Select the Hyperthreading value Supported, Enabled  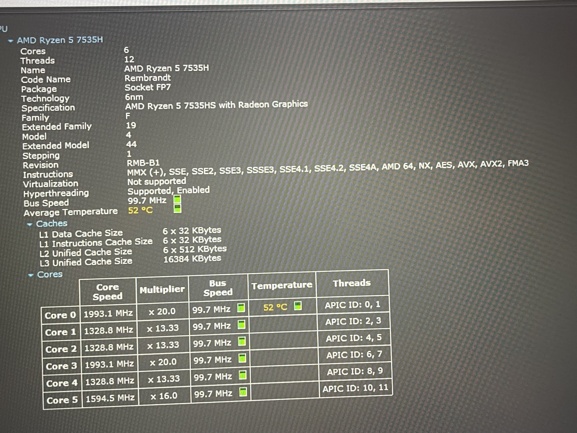pos(169,190)
